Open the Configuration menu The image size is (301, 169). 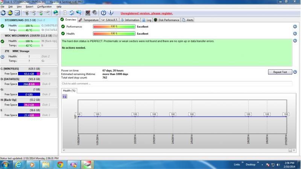click(x=44, y=7)
